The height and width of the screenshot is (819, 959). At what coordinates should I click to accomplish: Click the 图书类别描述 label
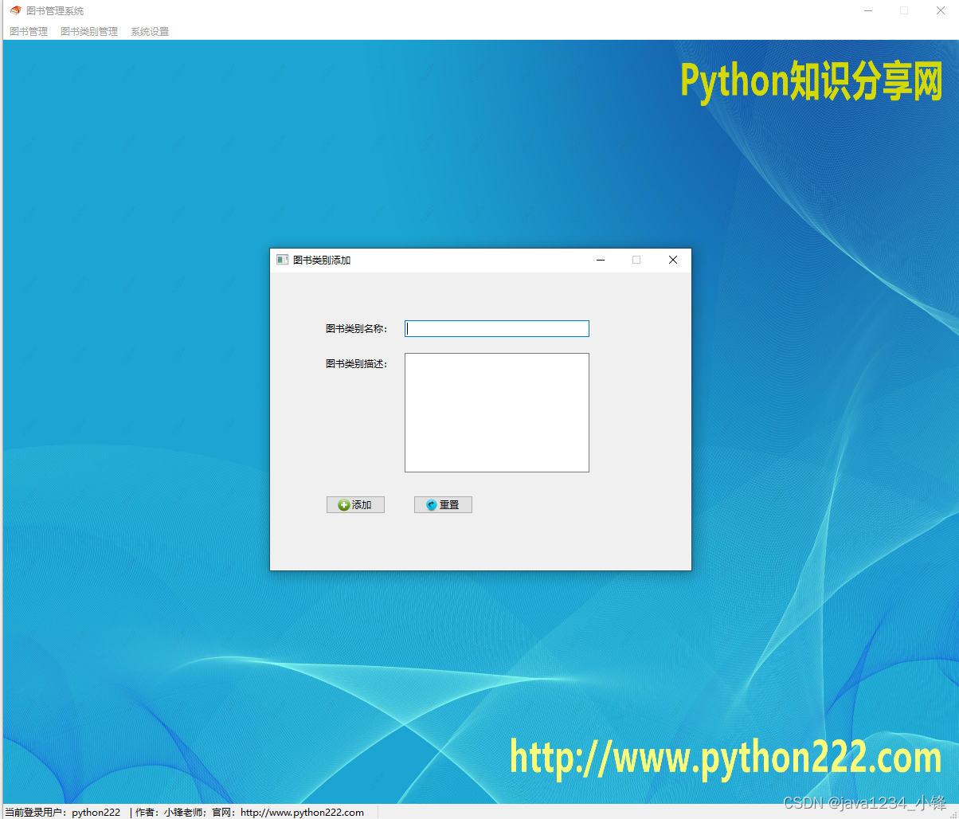coord(356,363)
